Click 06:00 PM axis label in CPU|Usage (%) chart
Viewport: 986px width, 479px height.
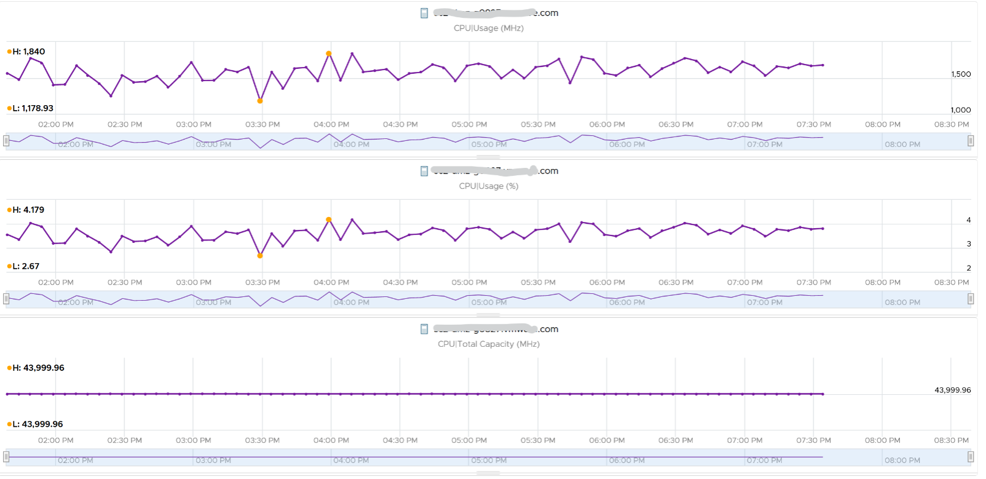(607, 283)
